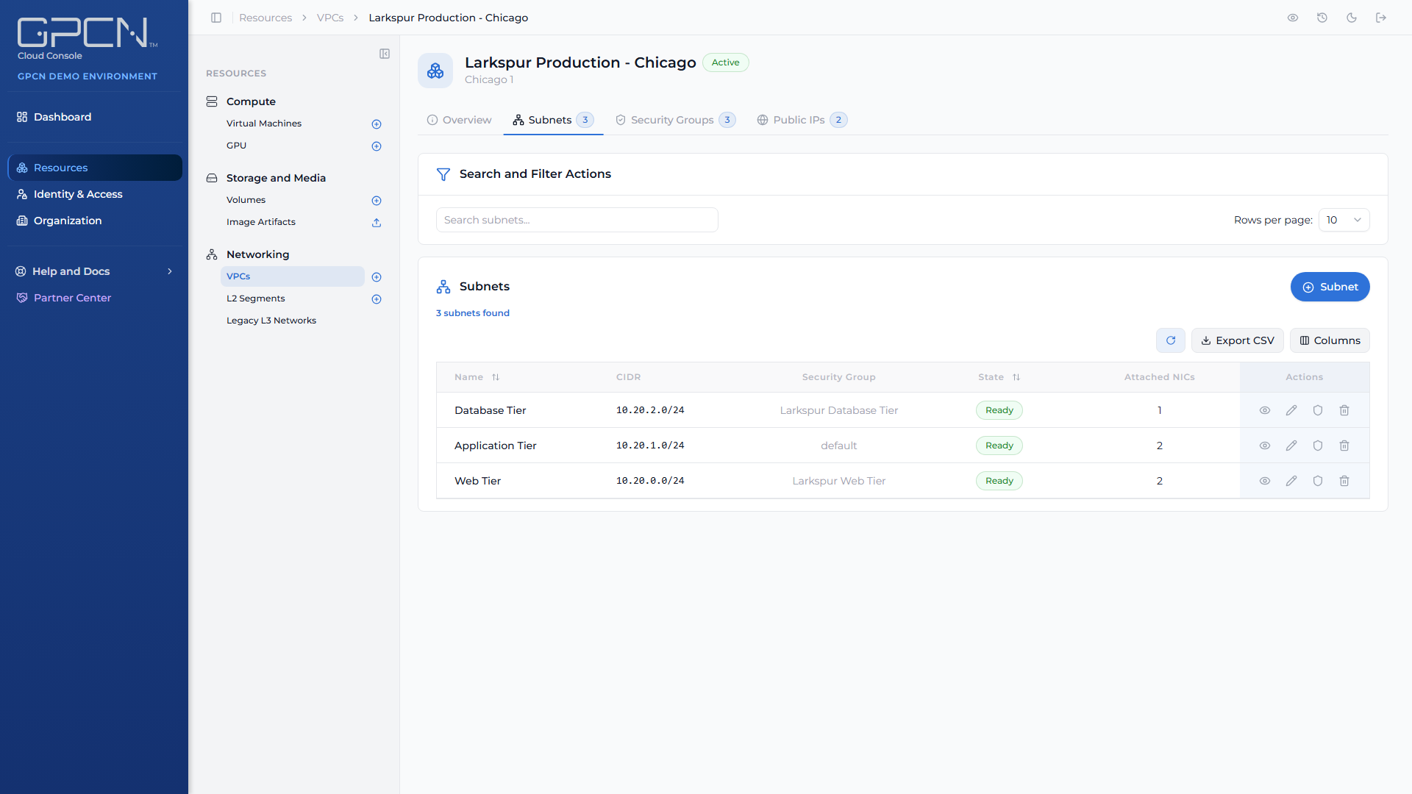This screenshot has height=794, width=1412.
Task: Open the history icon in top bar
Action: click(1322, 18)
